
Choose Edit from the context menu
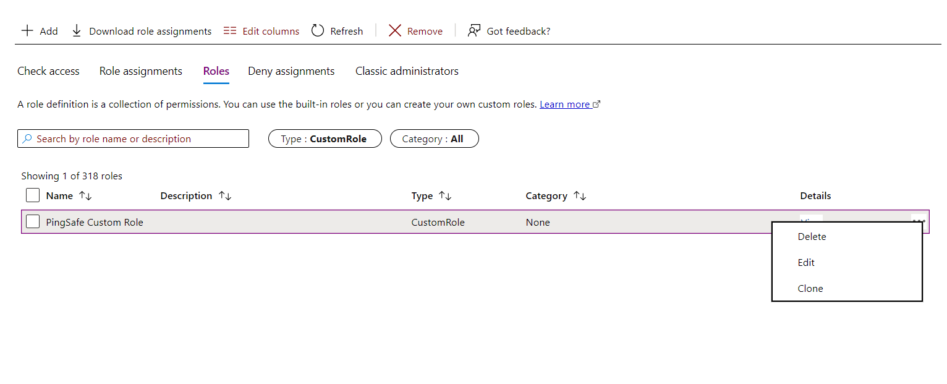pyautogui.click(x=806, y=263)
